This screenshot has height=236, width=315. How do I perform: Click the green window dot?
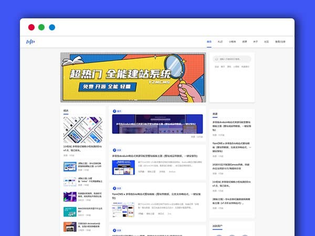click(x=41, y=27)
